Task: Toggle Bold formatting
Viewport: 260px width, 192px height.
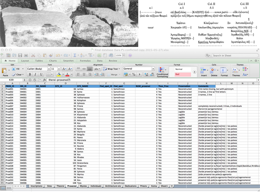Action: coord(30,74)
